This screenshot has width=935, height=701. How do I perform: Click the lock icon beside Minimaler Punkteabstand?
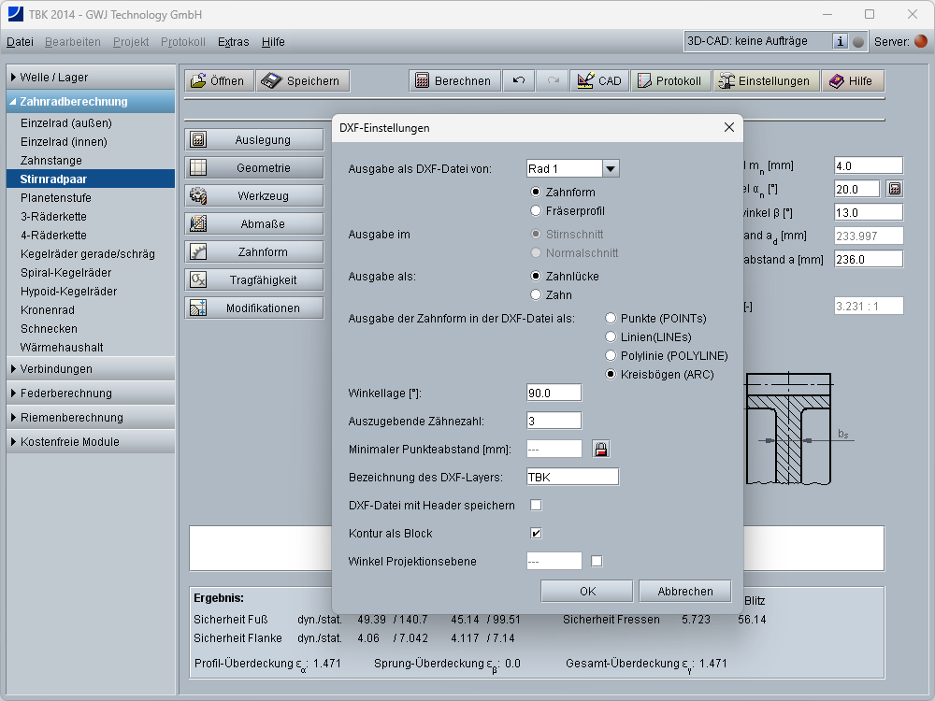coord(600,450)
